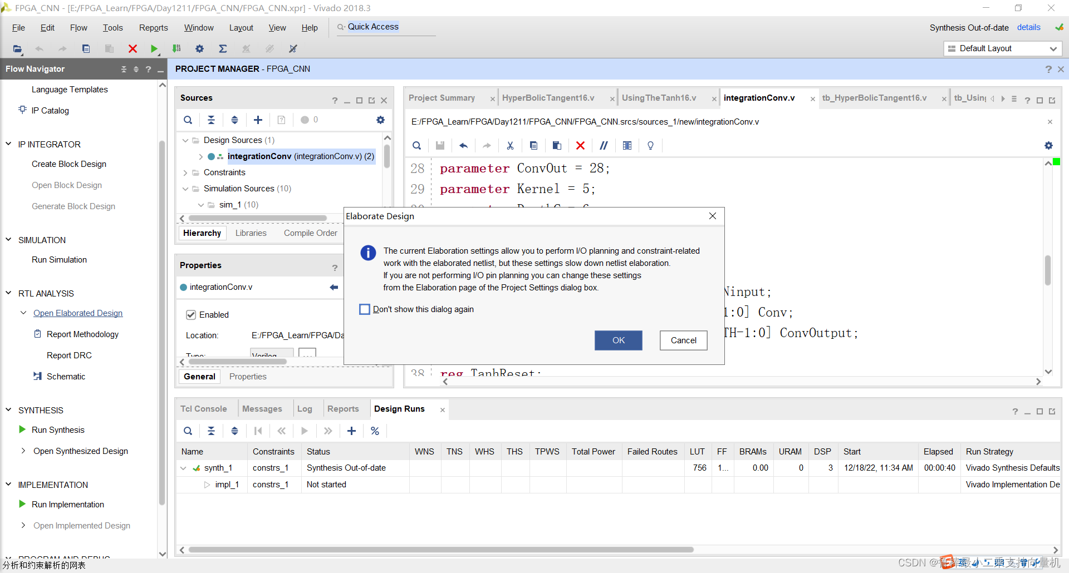Click the Add Sources plus icon
Screen dimensions: 1069x573
click(x=258, y=120)
